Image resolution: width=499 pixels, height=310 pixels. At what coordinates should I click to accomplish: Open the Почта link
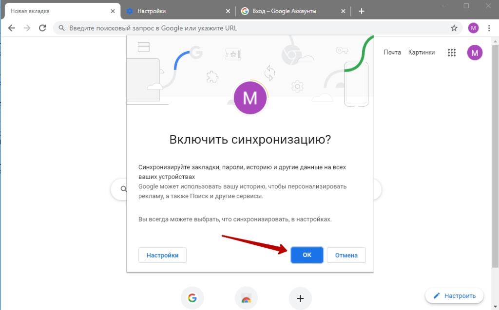(x=392, y=53)
